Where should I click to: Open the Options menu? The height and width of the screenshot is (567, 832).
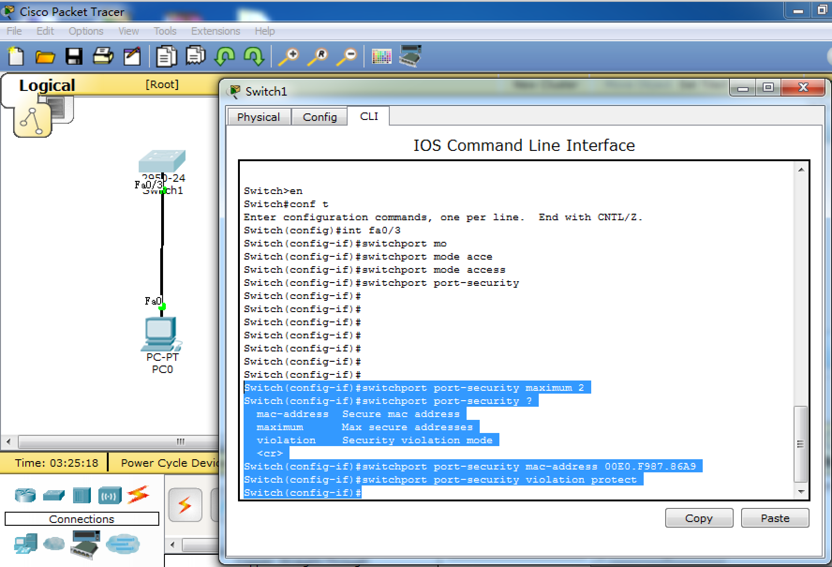click(86, 31)
